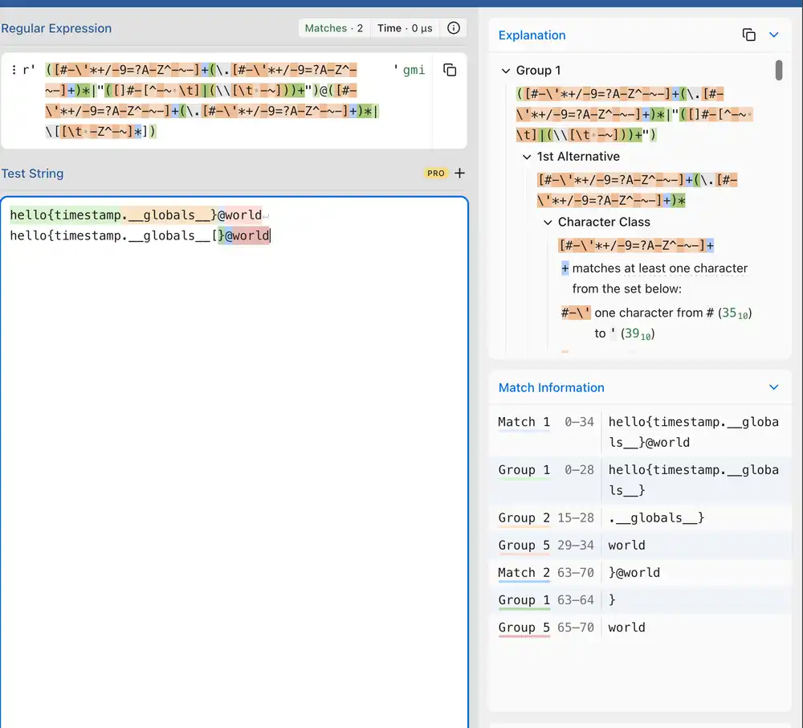
Task: Select the Match 1 row
Action: click(640, 431)
